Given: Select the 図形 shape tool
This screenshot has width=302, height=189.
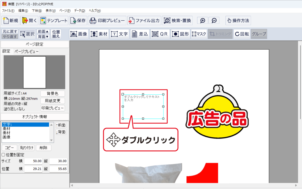Looking at the screenshot, I should coord(180,34).
